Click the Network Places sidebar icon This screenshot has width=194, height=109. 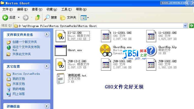tap(9, 94)
